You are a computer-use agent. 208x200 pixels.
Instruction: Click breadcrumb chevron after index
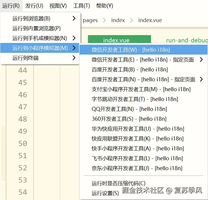131,20
